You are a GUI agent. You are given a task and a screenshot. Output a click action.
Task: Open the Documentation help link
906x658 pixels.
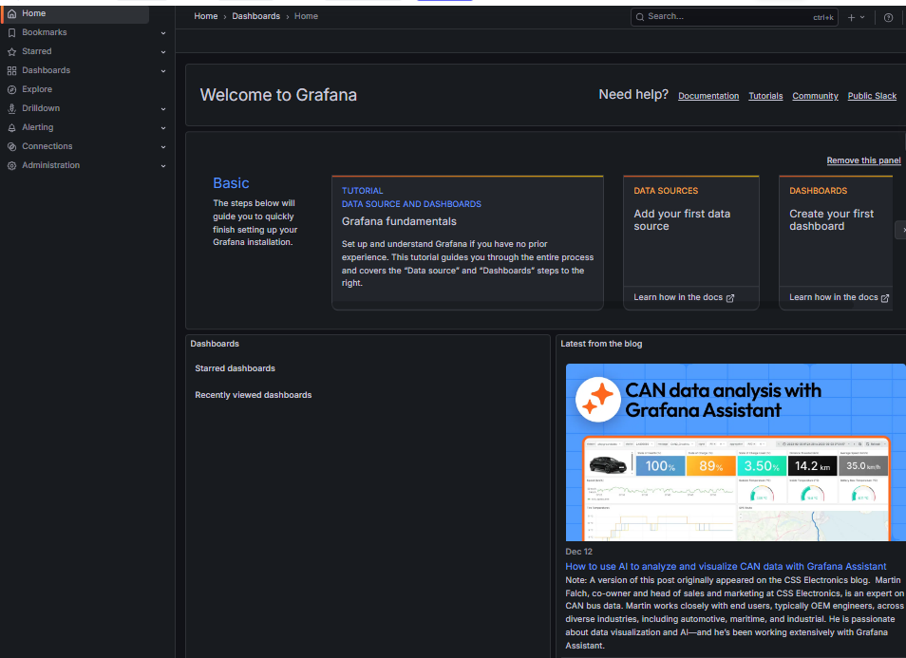pyautogui.click(x=708, y=96)
